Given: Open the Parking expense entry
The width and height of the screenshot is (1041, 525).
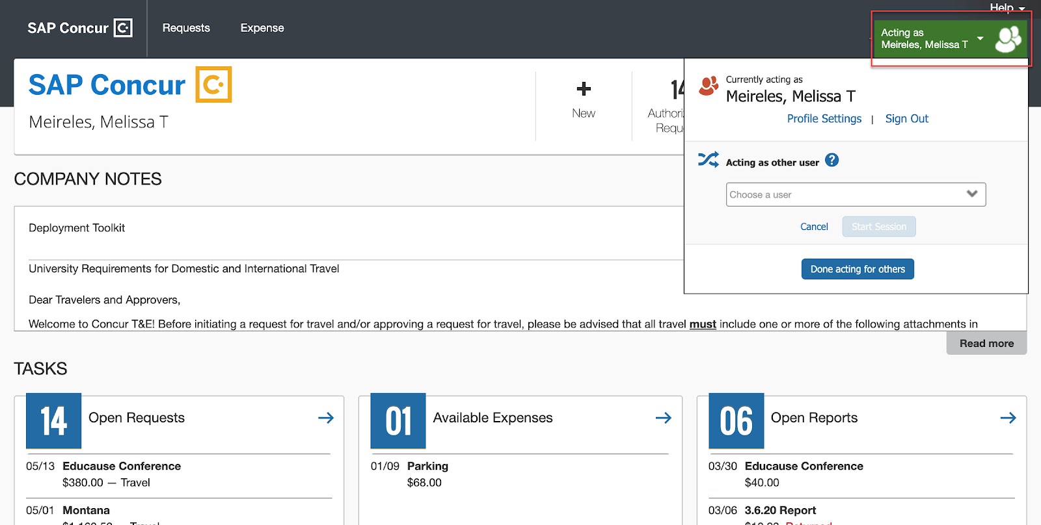Looking at the screenshot, I should coord(427,467).
